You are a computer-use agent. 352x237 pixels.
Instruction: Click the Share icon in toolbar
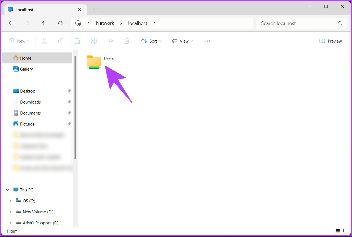pyautogui.click(x=110, y=41)
